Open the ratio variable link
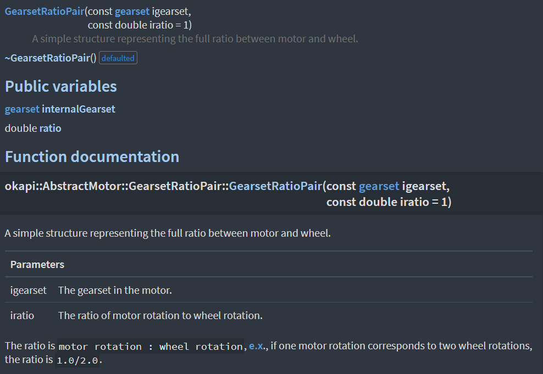 click(x=50, y=129)
